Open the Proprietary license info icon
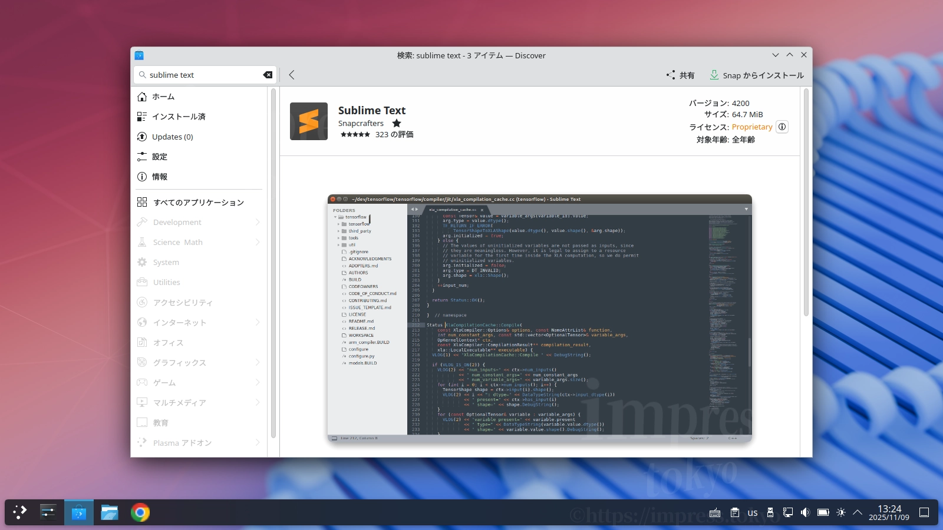Image resolution: width=943 pixels, height=530 pixels. tap(782, 127)
